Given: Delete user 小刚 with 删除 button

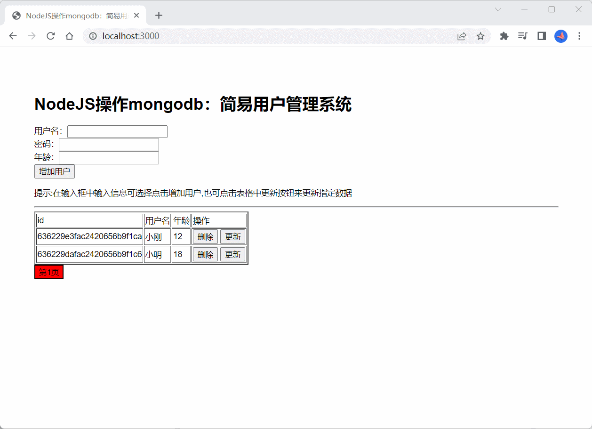Looking at the screenshot, I should 205,236.
